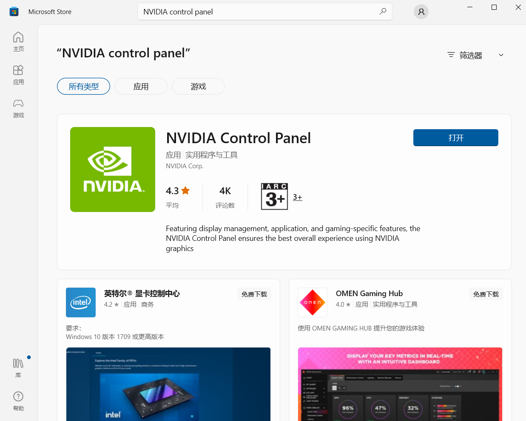The width and height of the screenshot is (526, 421).
Task: Click the search magnifier icon
Action: 383,11
